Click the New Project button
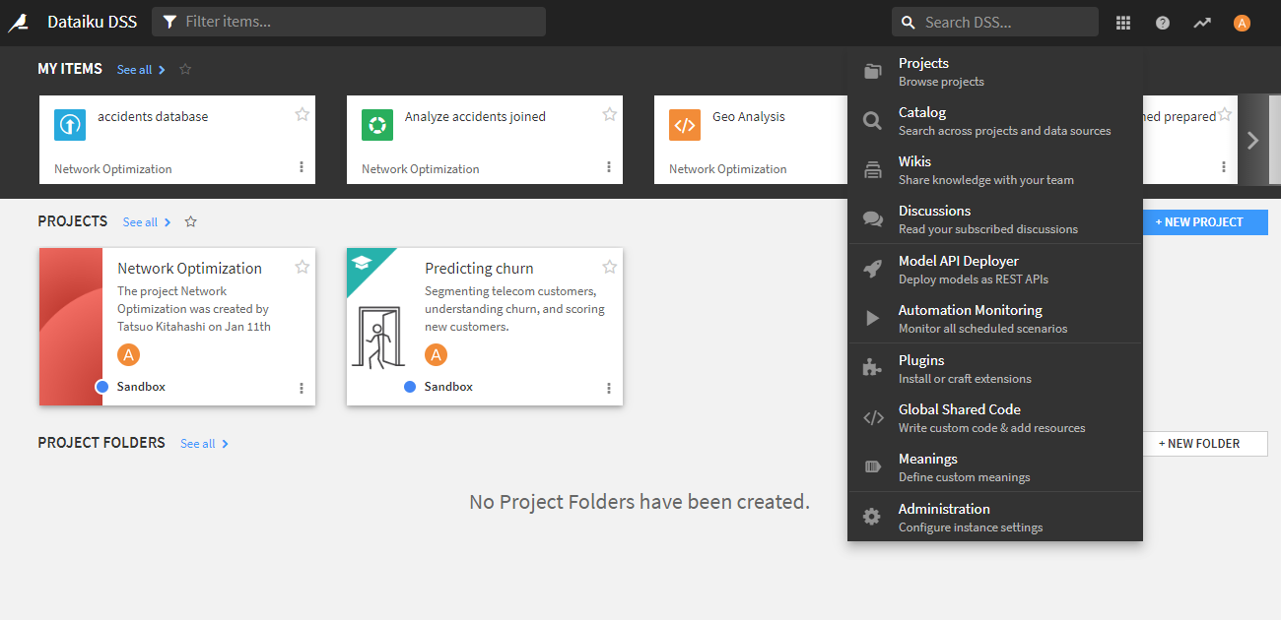This screenshot has height=620, width=1281. click(1205, 222)
